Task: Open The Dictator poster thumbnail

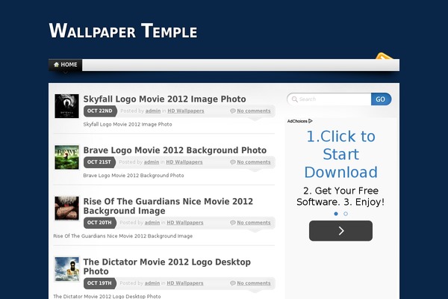Action: (67, 269)
